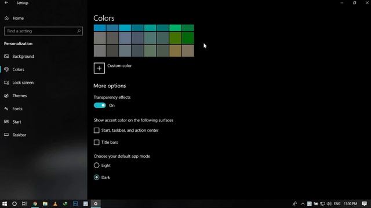Viewport: 371px width, 208px height.
Task: Pick the golden tan swatch in the bottom row
Action: 175,50
